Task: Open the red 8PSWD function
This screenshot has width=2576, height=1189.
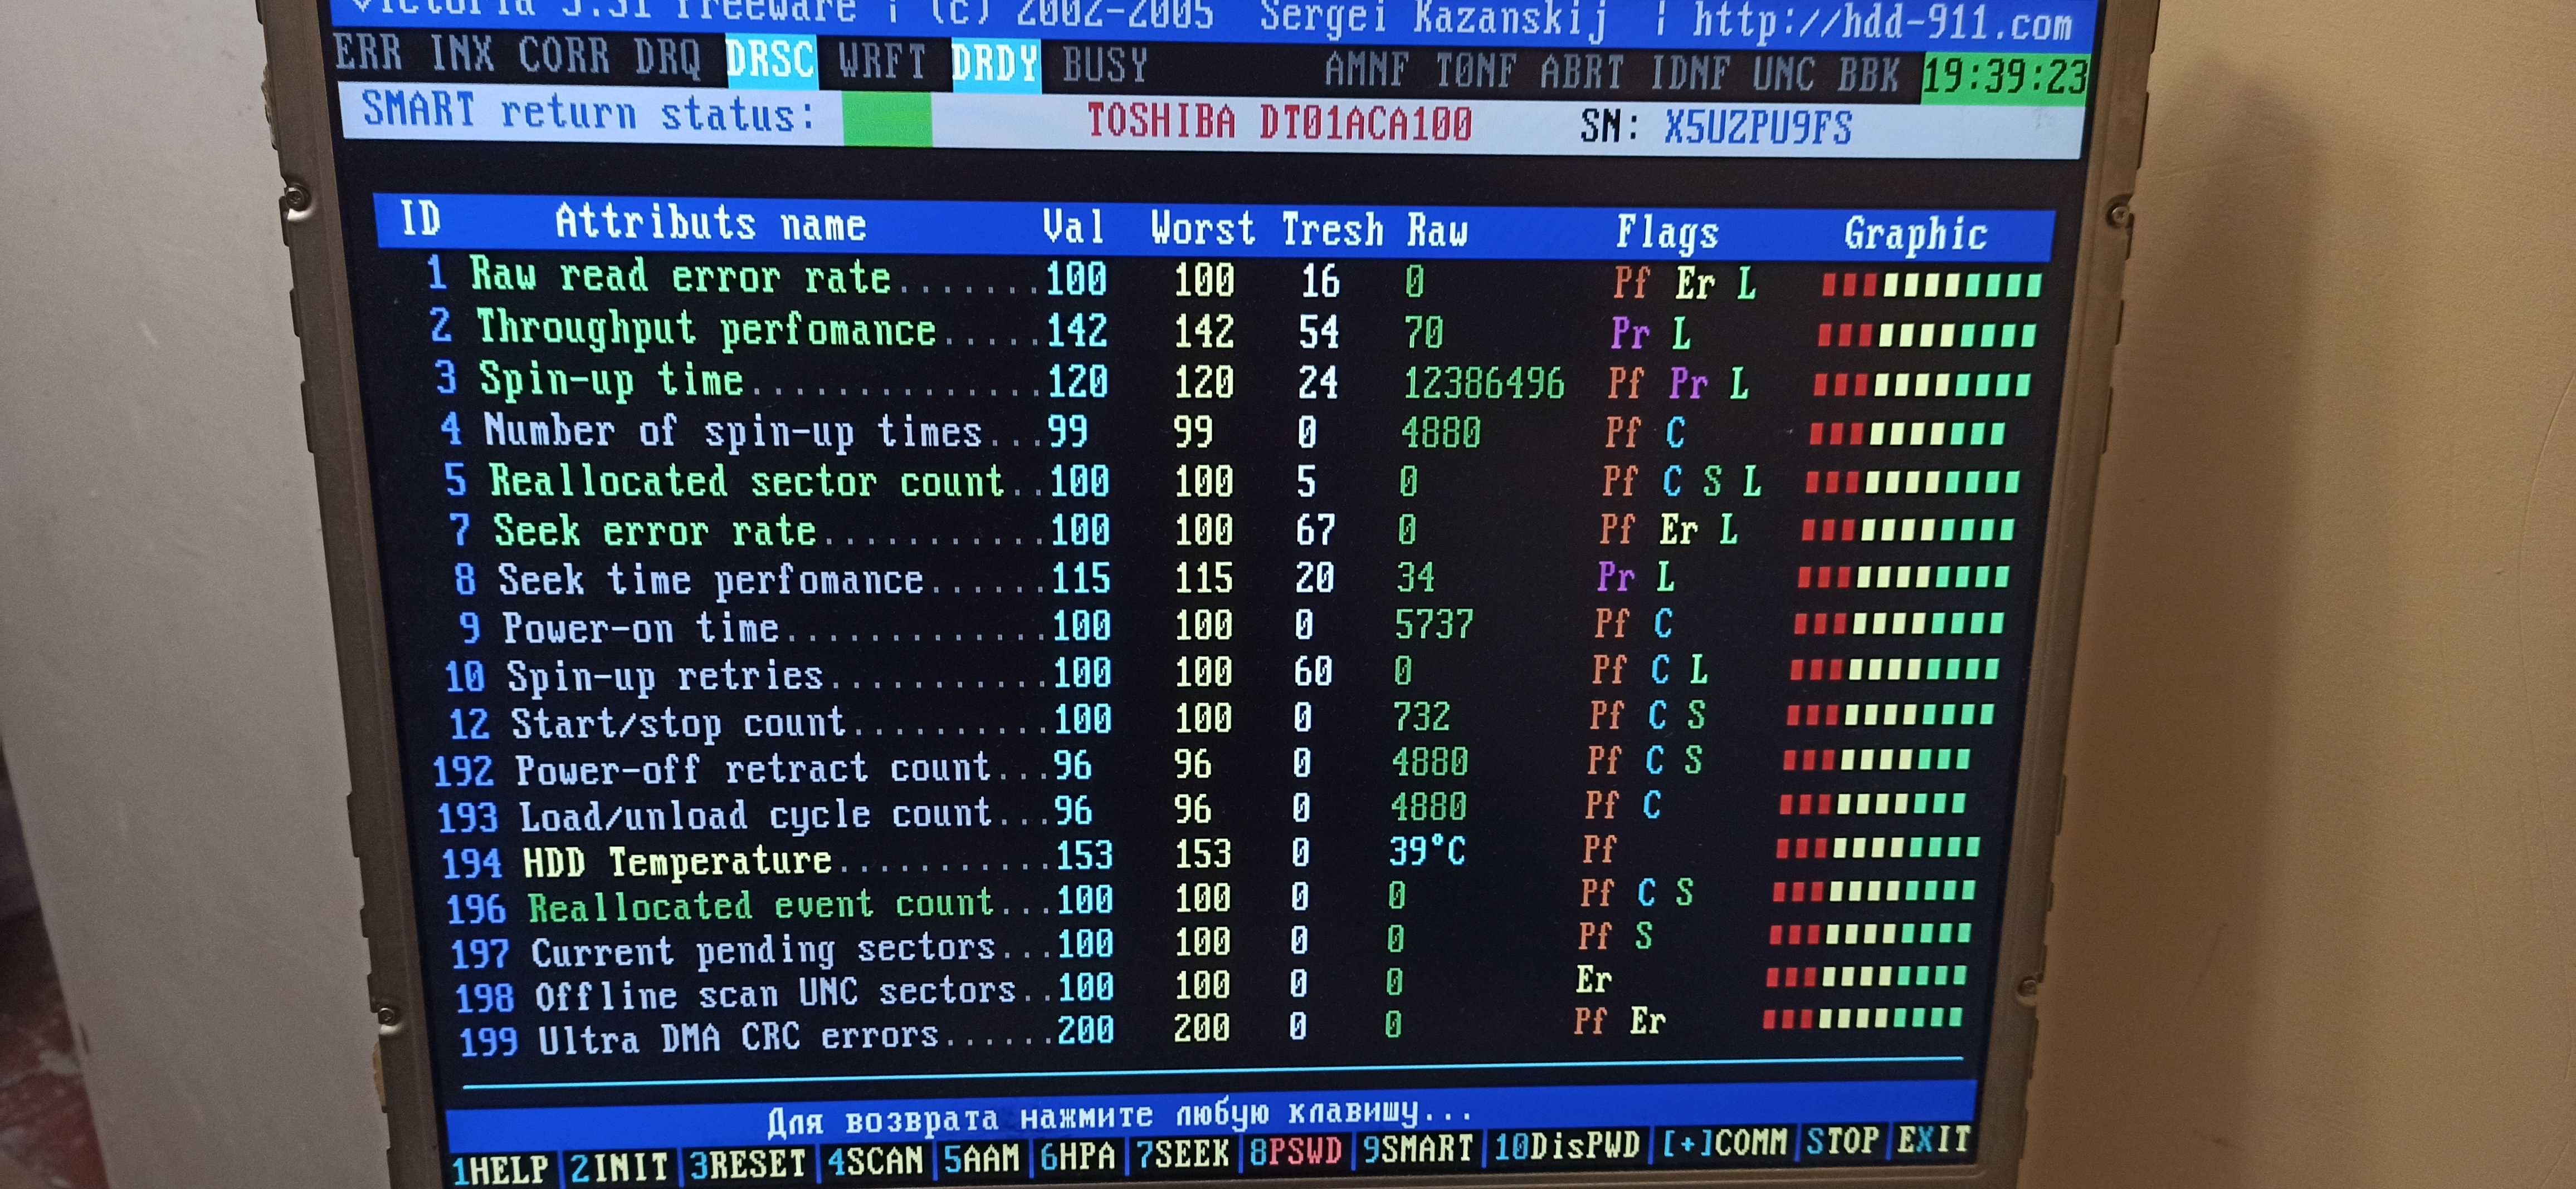Action: point(1294,1151)
